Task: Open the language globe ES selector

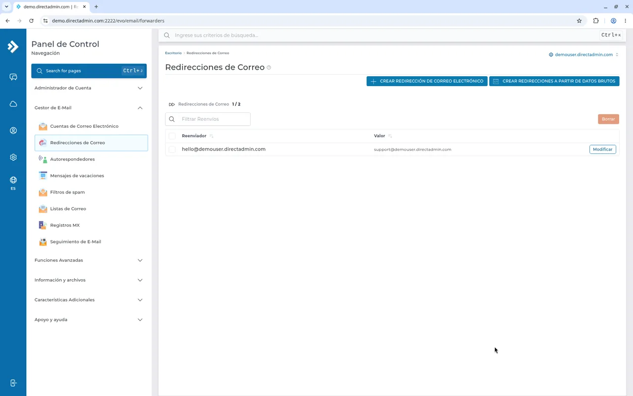Action: tap(13, 183)
